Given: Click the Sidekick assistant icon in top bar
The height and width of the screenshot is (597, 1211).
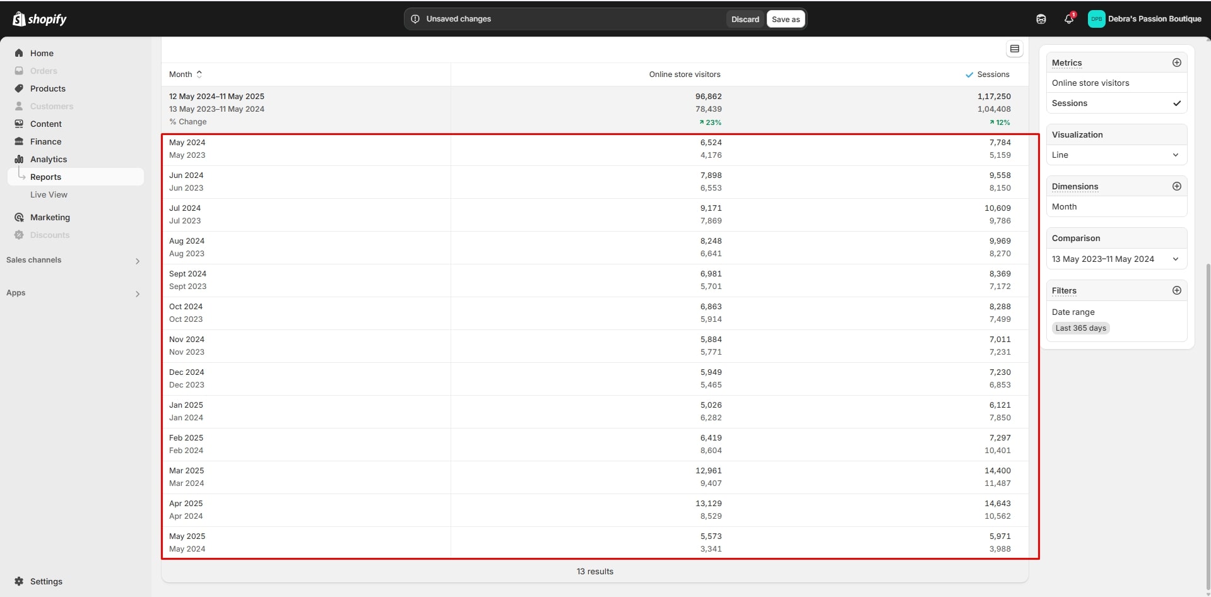Looking at the screenshot, I should point(1041,19).
